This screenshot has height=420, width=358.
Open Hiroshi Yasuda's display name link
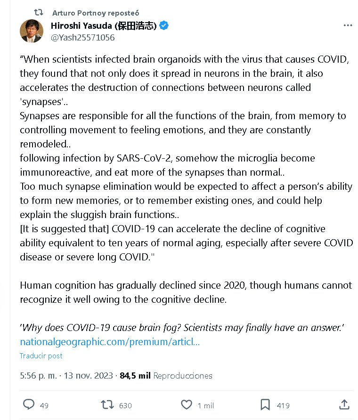coord(104,26)
